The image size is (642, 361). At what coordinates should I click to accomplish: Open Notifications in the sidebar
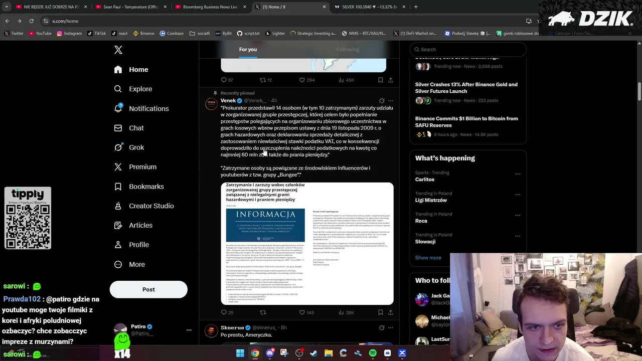[x=141, y=108]
